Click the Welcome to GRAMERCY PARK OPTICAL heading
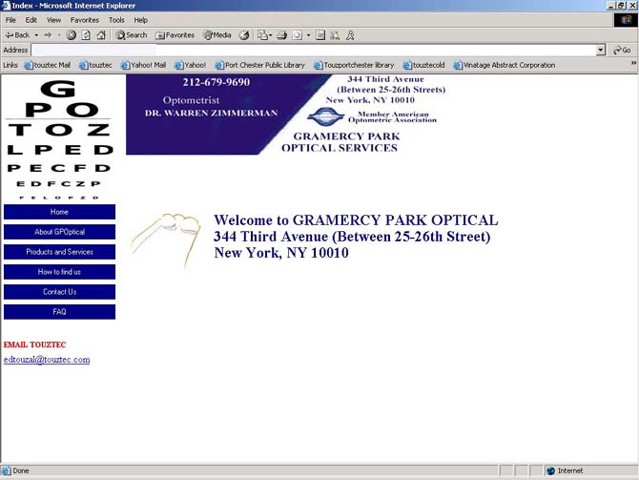This screenshot has width=639, height=480. 356,220
